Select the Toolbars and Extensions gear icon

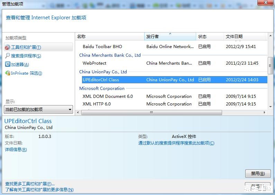coord(8,47)
